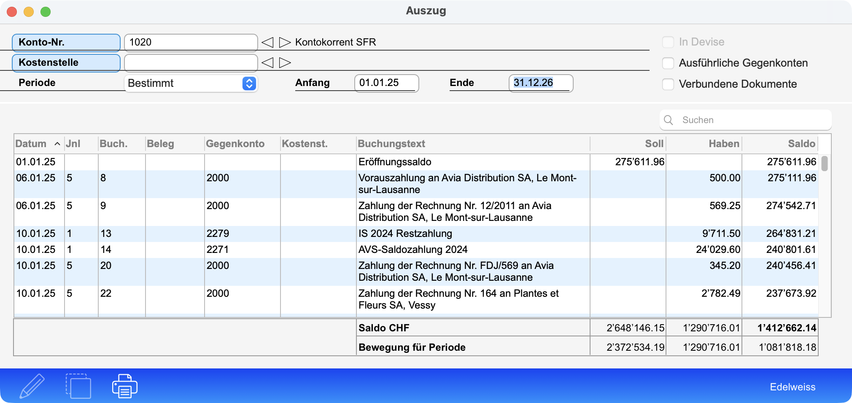The image size is (852, 403).
Task: Open the Periode dropdown set to Bestimmt
Action: (191, 83)
